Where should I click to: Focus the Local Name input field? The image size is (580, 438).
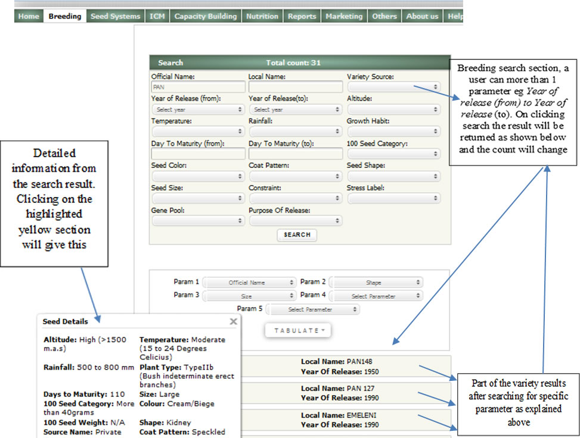[x=295, y=87]
